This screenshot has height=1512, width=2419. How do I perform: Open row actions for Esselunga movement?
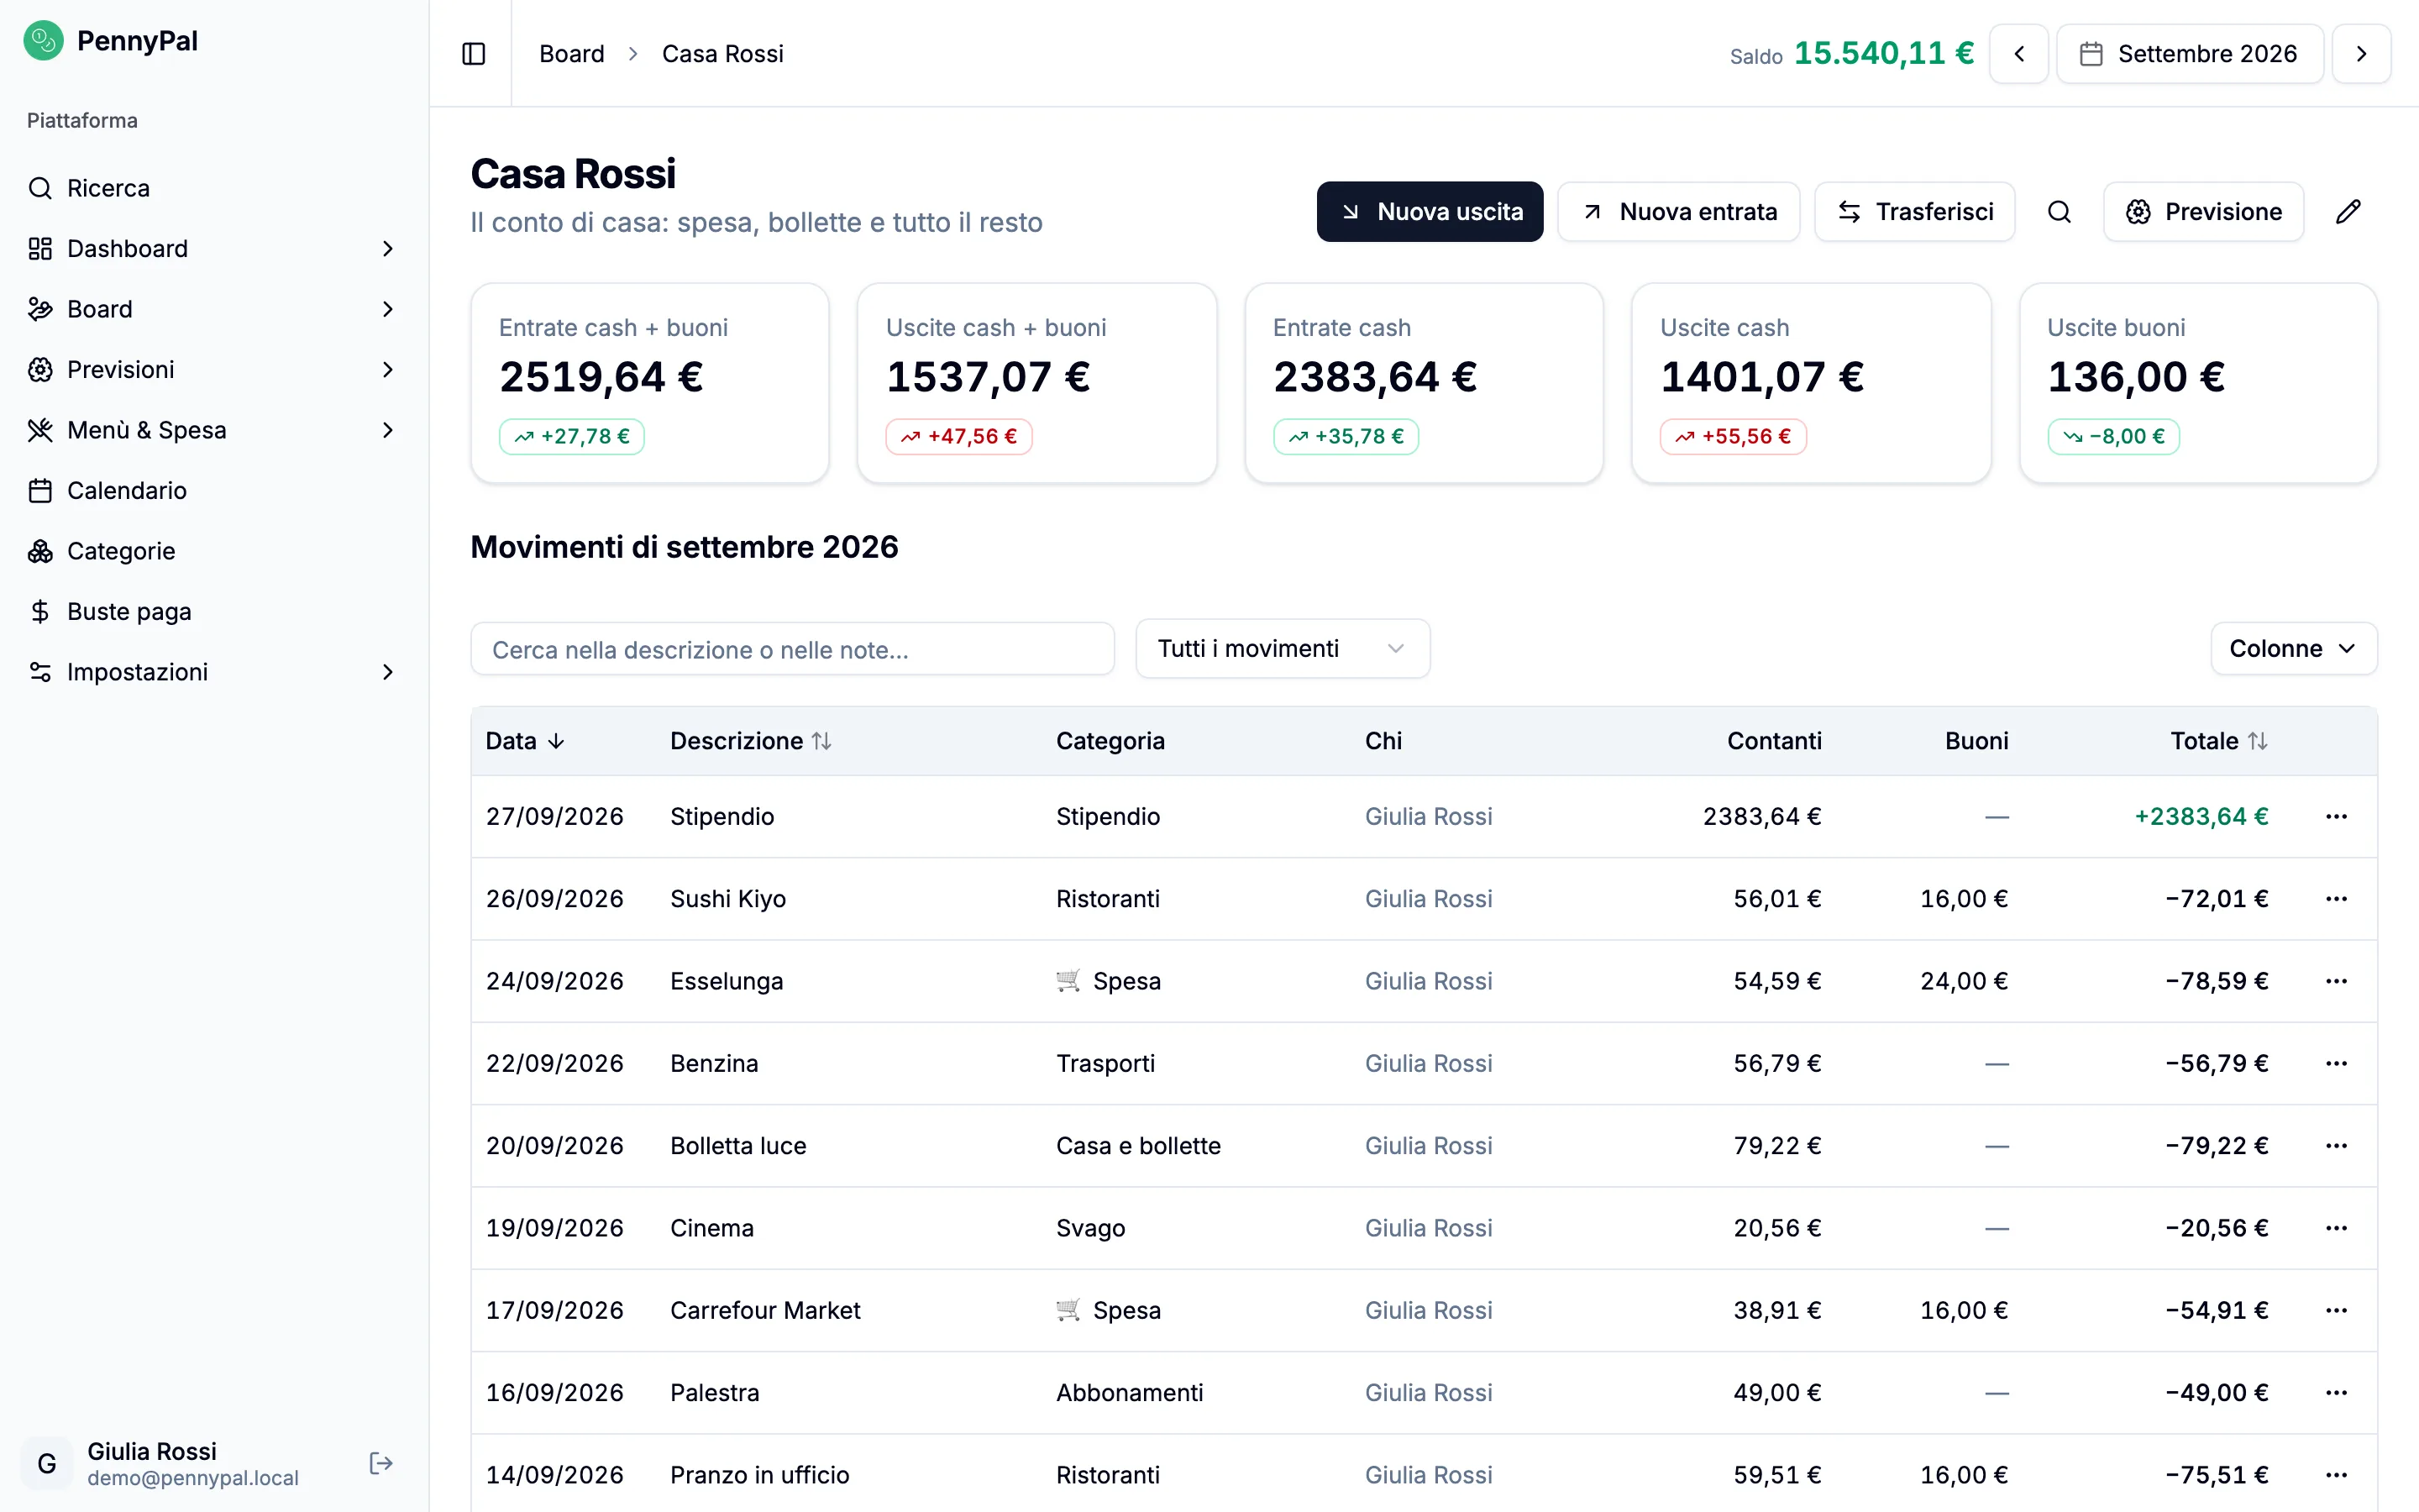click(x=2336, y=981)
